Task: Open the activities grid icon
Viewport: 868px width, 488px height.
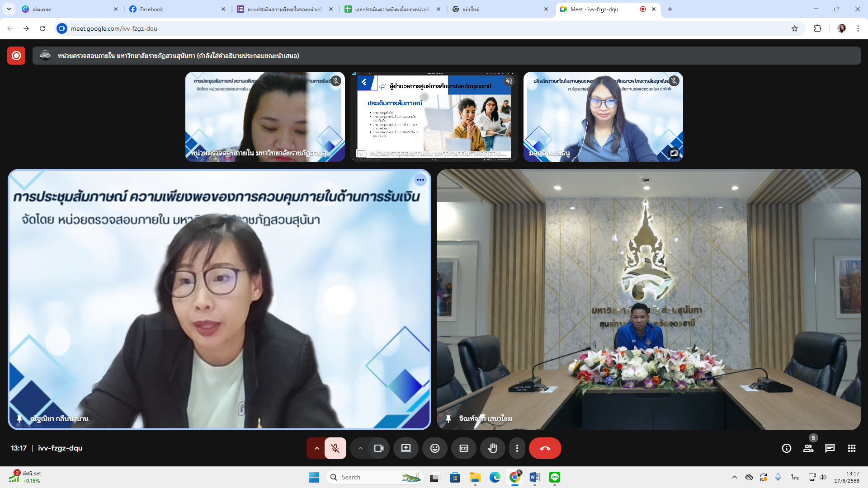Action: [x=851, y=448]
